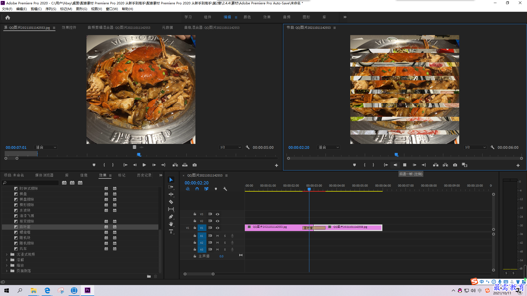Select the Hand tool
This screenshot has width=527, height=296.
coord(171,224)
